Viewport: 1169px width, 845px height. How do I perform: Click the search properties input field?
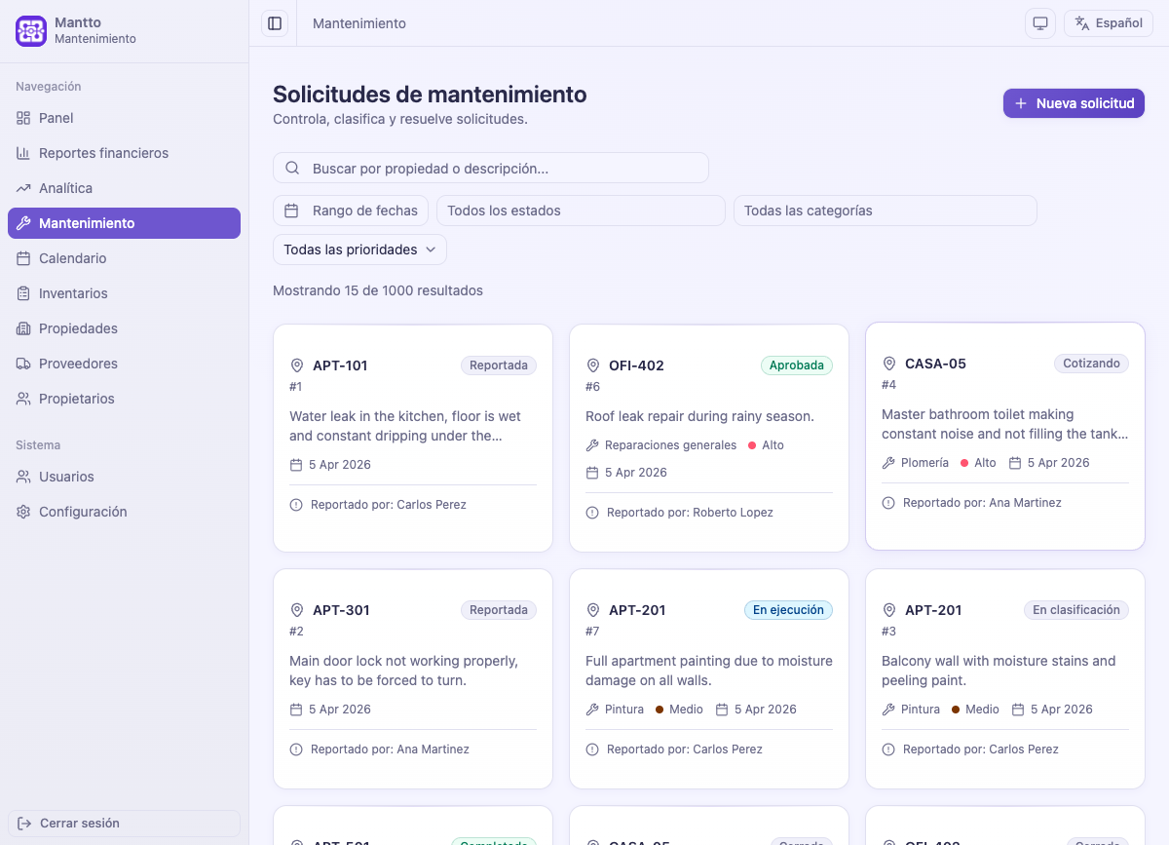pos(491,167)
